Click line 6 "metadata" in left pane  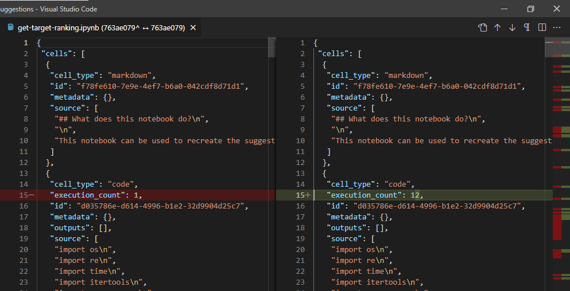click(83, 97)
